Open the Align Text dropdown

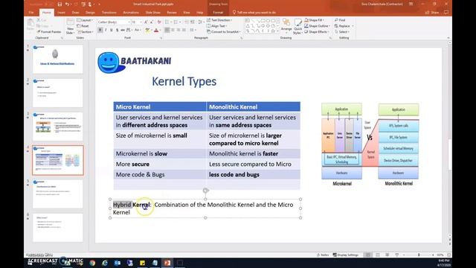pyautogui.click(x=216, y=26)
